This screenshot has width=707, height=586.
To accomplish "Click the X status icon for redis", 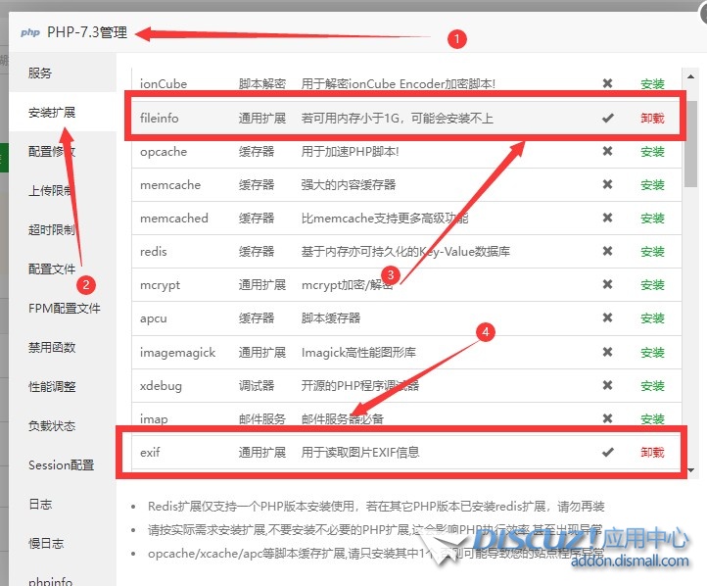I will coord(607,252).
